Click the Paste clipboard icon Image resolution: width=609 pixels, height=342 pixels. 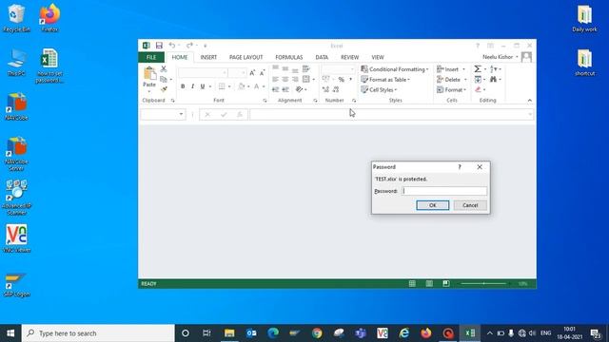click(x=149, y=73)
